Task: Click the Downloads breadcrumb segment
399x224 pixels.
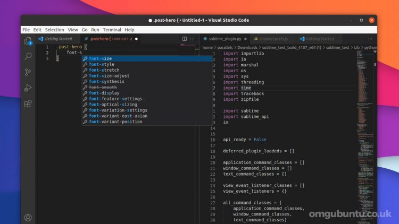Action: (247, 47)
